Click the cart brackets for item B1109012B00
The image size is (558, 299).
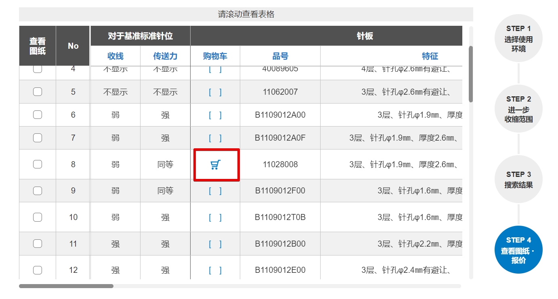[x=215, y=244]
